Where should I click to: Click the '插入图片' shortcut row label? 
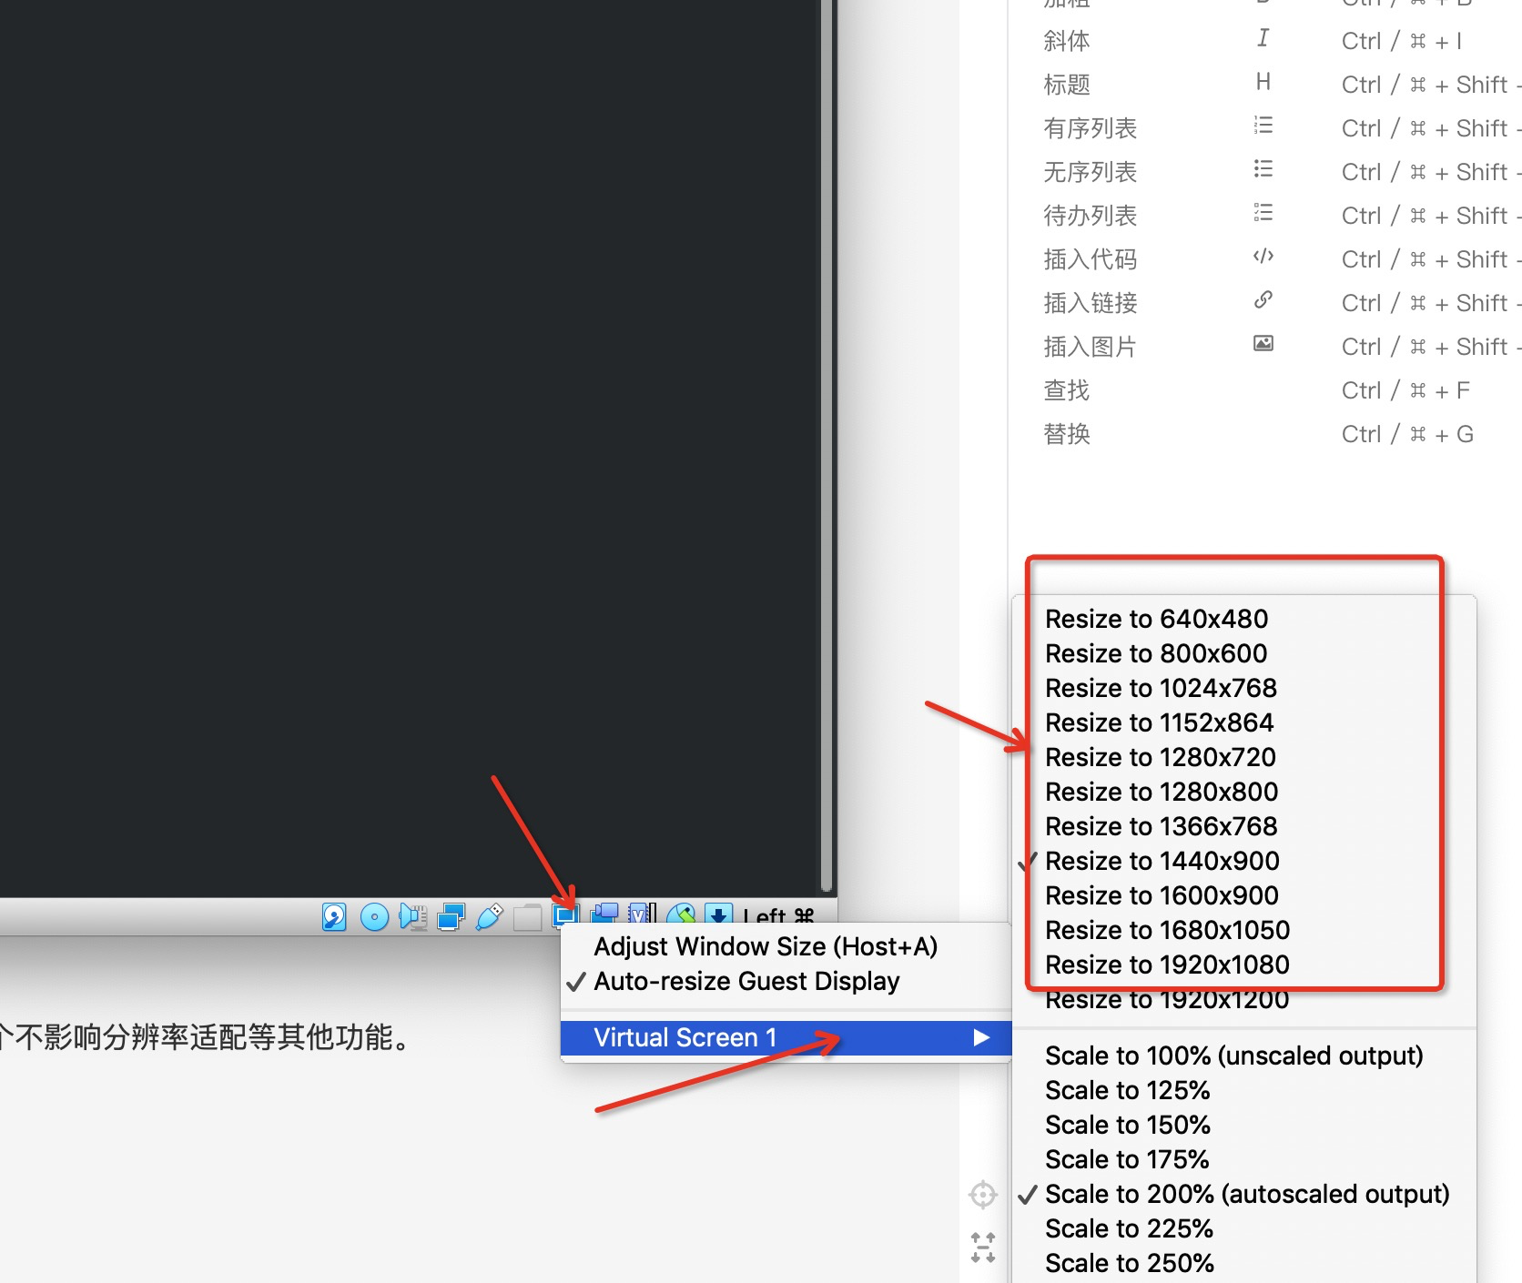click(1091, 347)
